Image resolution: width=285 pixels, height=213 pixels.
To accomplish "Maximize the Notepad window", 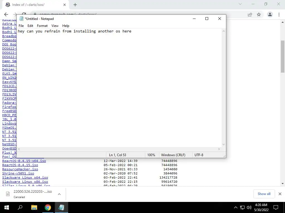I will 207,19.
